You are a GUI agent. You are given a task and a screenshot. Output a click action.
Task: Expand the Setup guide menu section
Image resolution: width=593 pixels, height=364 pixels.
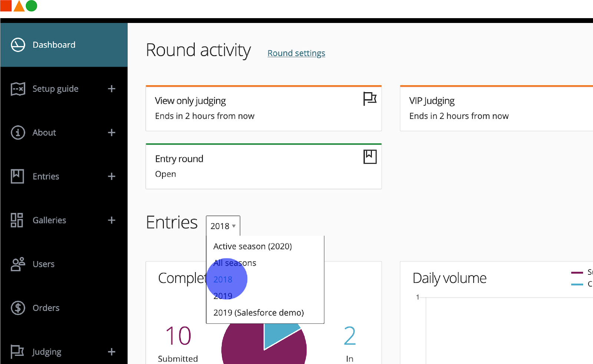[112, 89]
